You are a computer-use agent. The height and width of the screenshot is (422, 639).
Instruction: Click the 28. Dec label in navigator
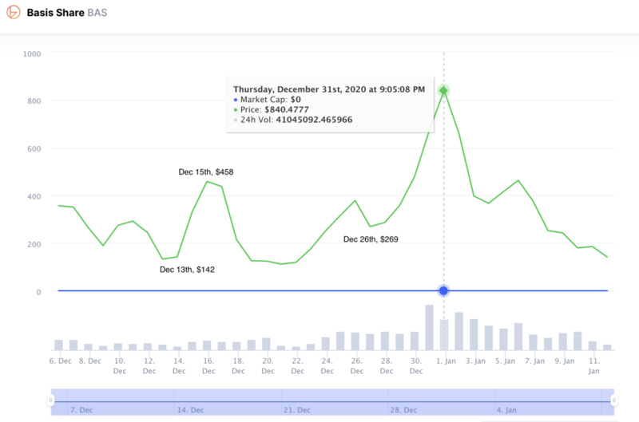coord(403,410)
